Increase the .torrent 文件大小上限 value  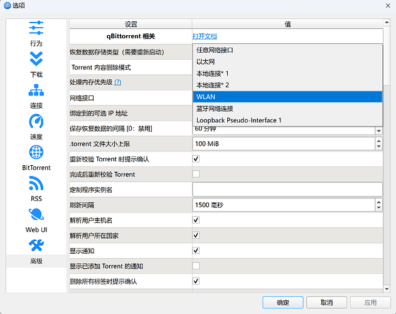(x=378, y=141)
